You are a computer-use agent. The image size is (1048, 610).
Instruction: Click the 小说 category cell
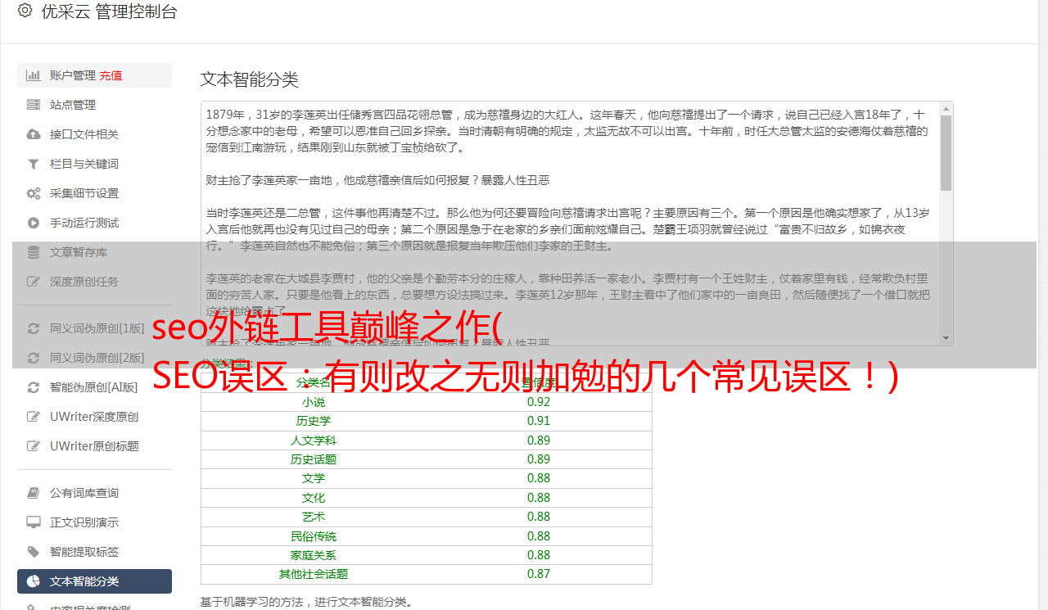pos(313,402)
